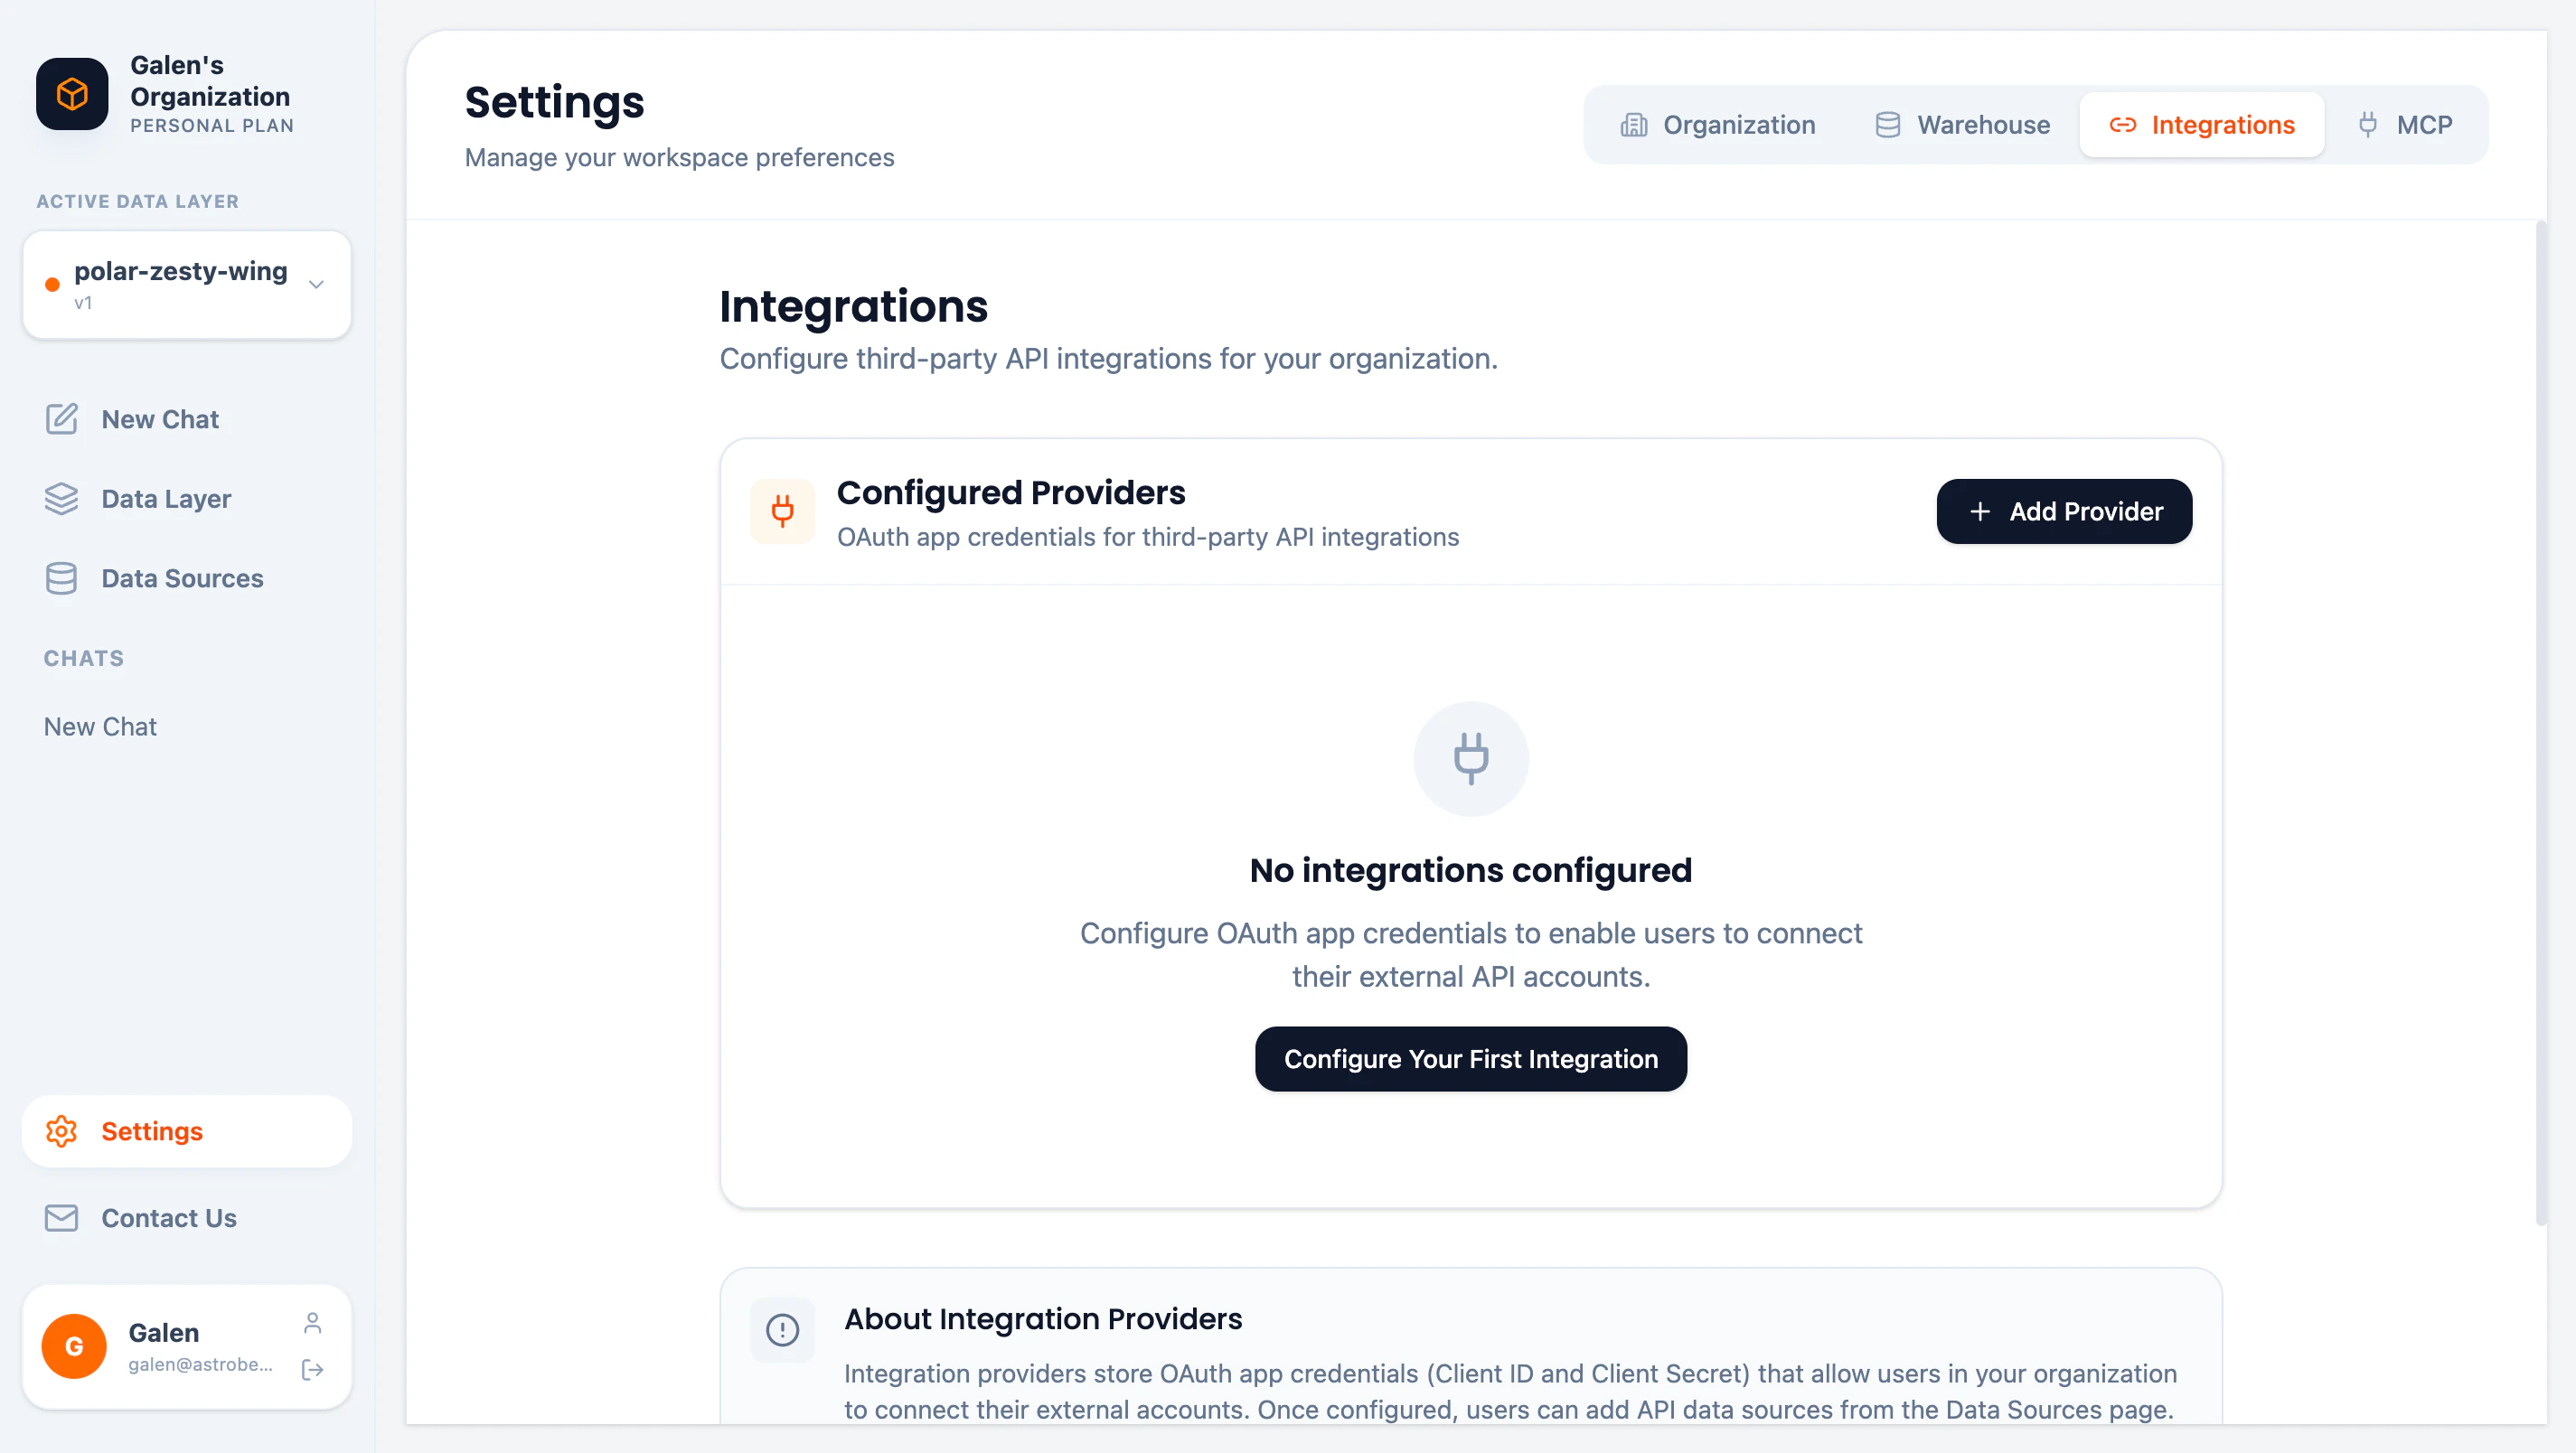This screenshot has height=1453, width=2576.
Task: Click the About Integration Providers info icon
Action: 783,1330
